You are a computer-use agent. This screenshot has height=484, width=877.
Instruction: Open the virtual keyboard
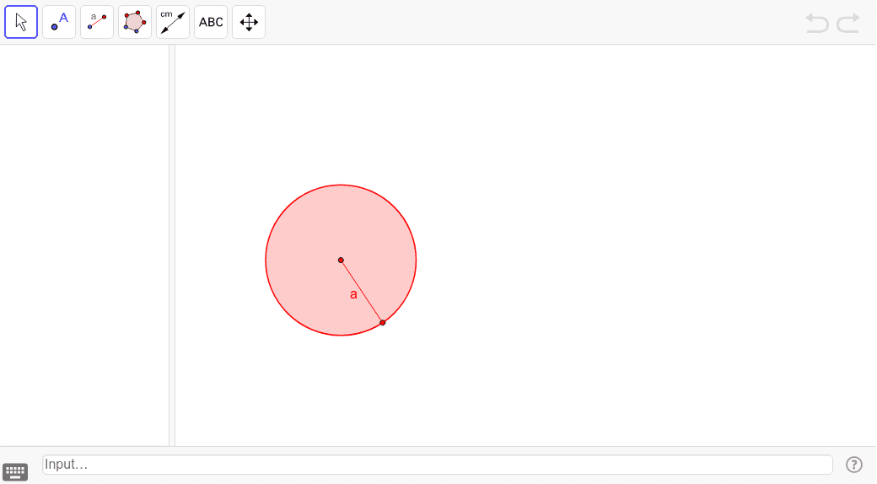click(x=15, y=471)
